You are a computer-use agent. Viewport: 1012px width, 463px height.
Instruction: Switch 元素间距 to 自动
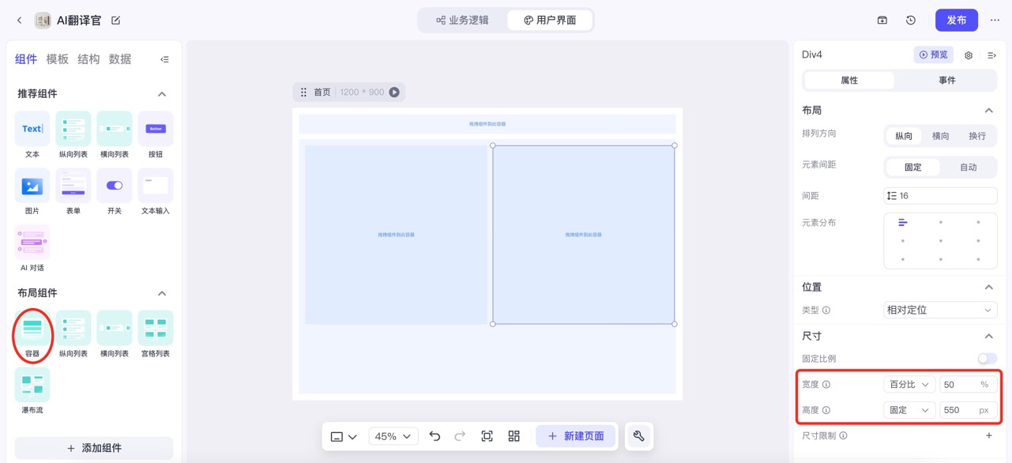(x=968, y=167)
